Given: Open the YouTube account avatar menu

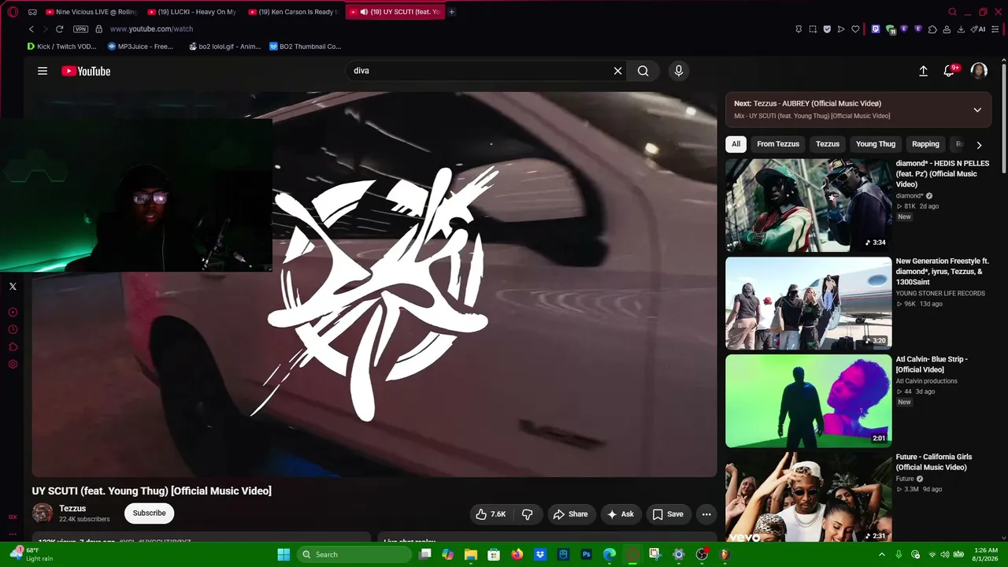Looking at the screenshot, I should click(x=979, y=71).
